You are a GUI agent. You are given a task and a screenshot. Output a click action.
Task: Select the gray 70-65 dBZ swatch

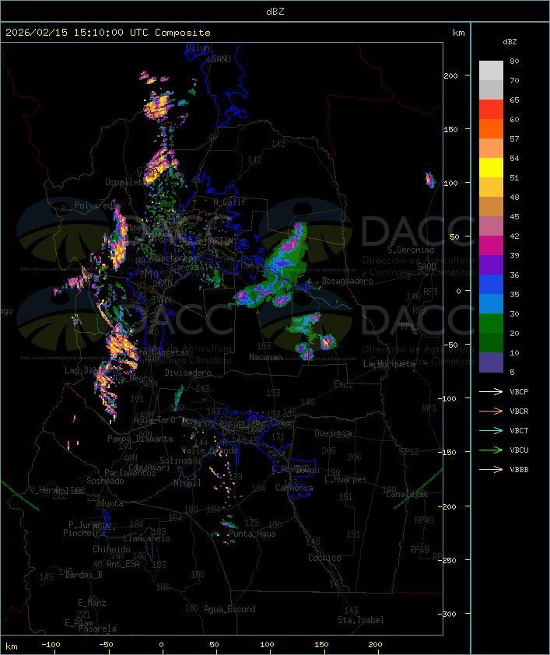pyautogui.click(x=491, y=89)
